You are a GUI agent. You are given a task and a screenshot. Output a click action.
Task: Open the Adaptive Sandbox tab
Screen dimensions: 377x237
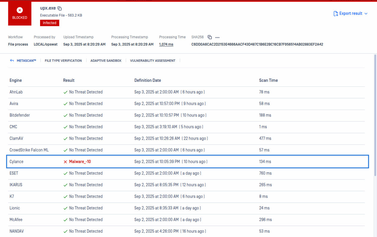(106, 61)
